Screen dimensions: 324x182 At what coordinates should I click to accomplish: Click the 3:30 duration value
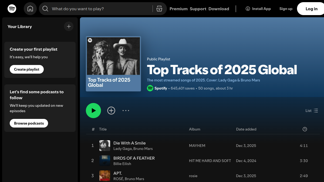[304, 161]
